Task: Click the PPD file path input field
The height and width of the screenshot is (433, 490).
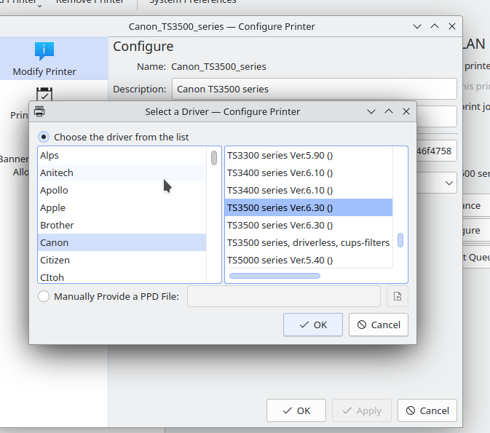Action: (x=284, y=296)
